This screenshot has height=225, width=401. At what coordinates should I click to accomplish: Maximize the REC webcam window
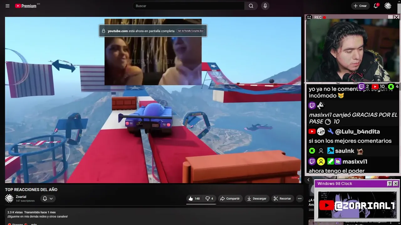pos(390,17)
